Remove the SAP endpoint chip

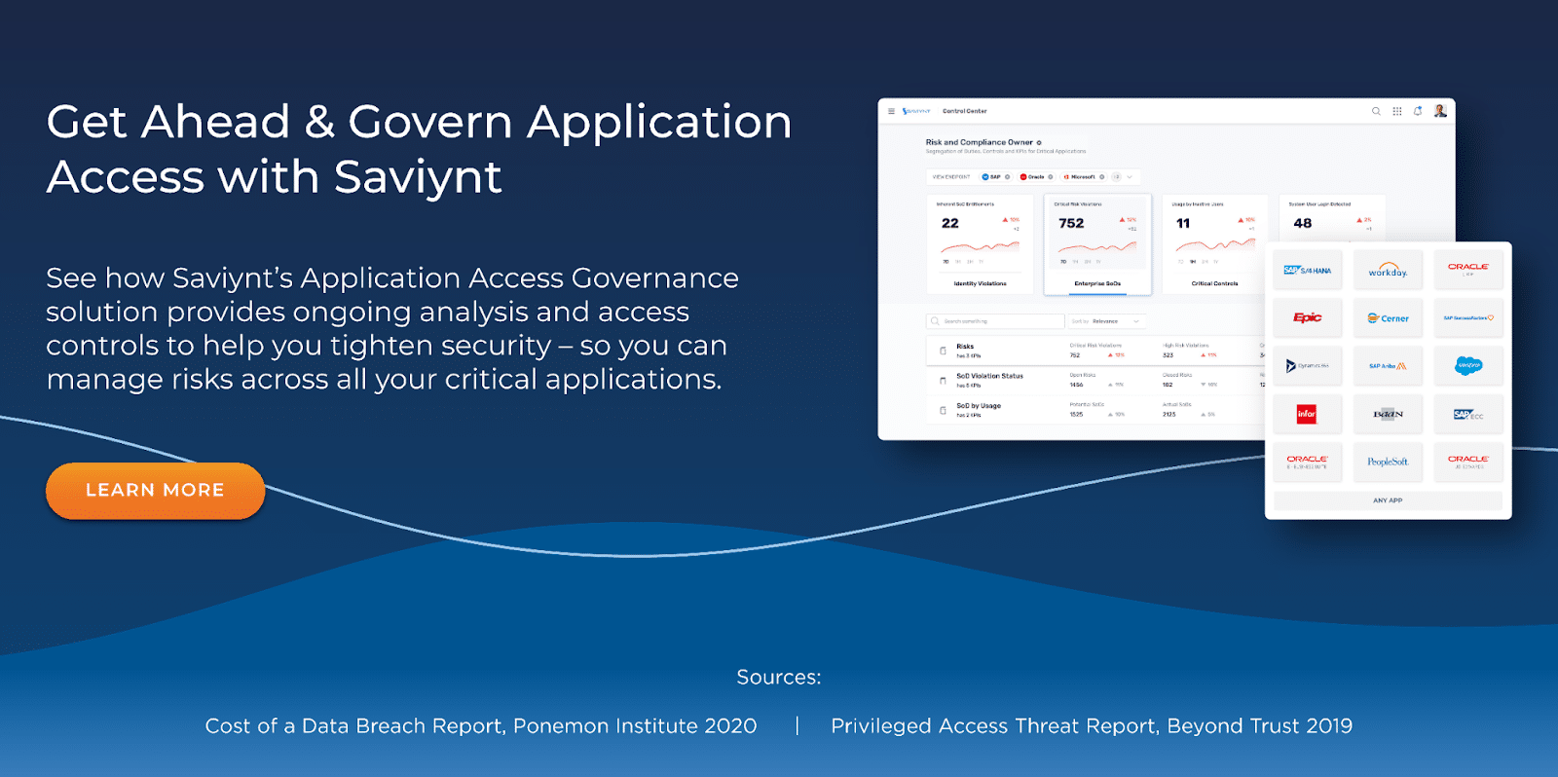click(x=1007, y=177)
